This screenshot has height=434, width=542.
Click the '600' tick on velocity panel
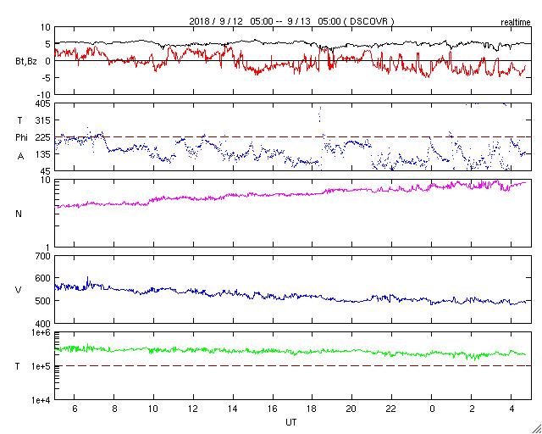[43, 278]
